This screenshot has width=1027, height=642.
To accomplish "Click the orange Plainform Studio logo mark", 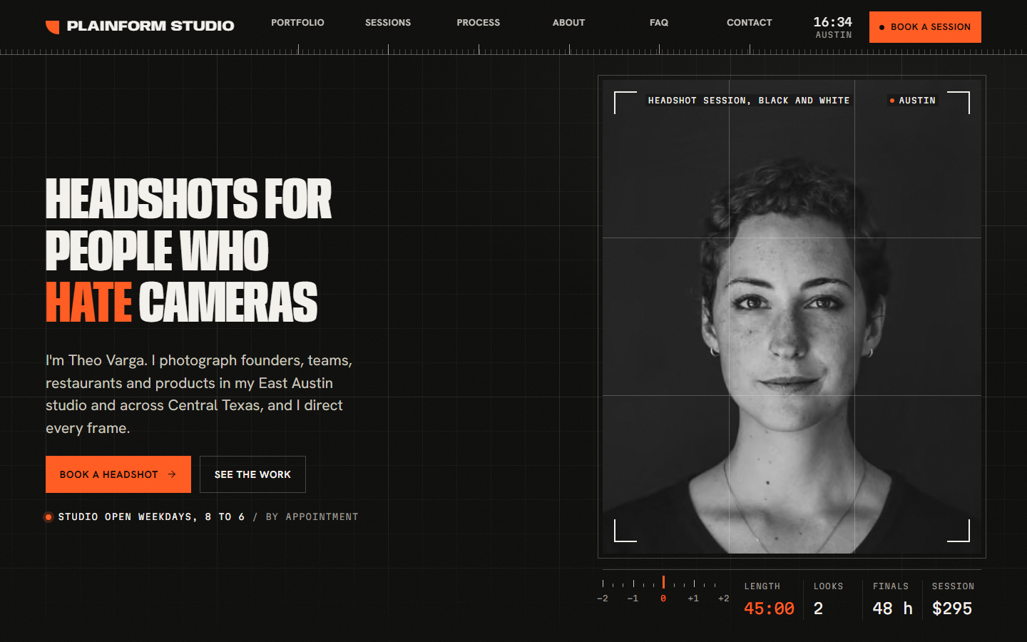I will [x=53, y=27].
